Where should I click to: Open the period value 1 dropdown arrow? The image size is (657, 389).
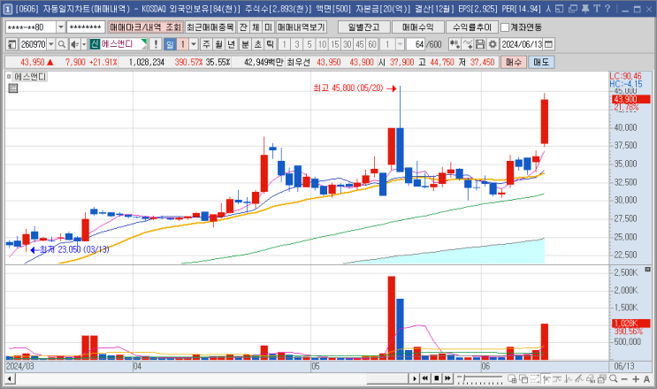pyautogui.click(x=194, y=44)
